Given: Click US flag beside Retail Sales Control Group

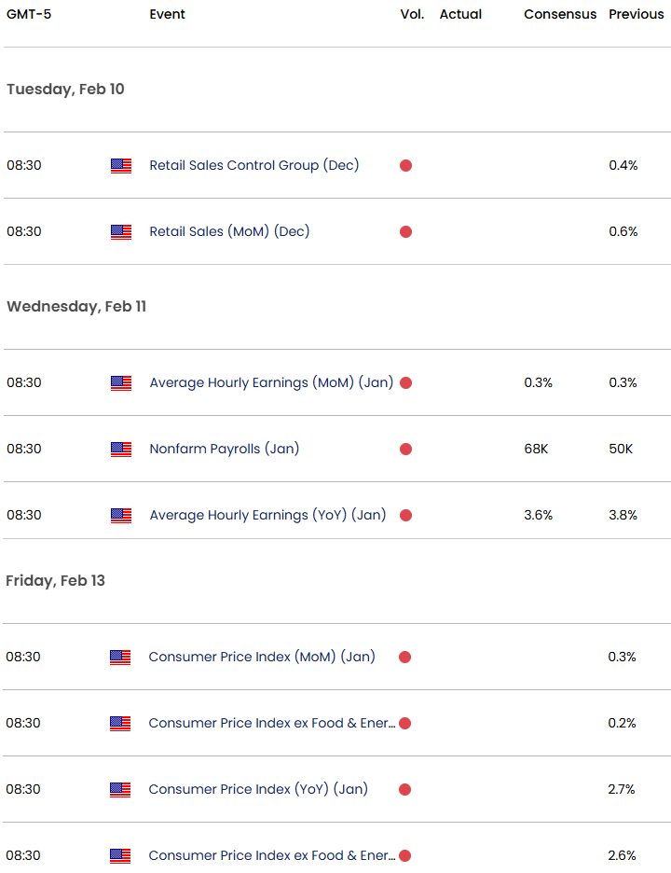Looking at the screenshot, I should point(121,166).
